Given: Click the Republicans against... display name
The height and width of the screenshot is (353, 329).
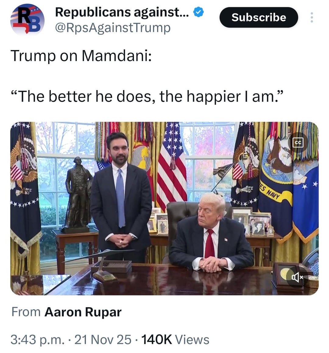Looking at the screenshot, I should pyautogui.click(x=122, y=12).
